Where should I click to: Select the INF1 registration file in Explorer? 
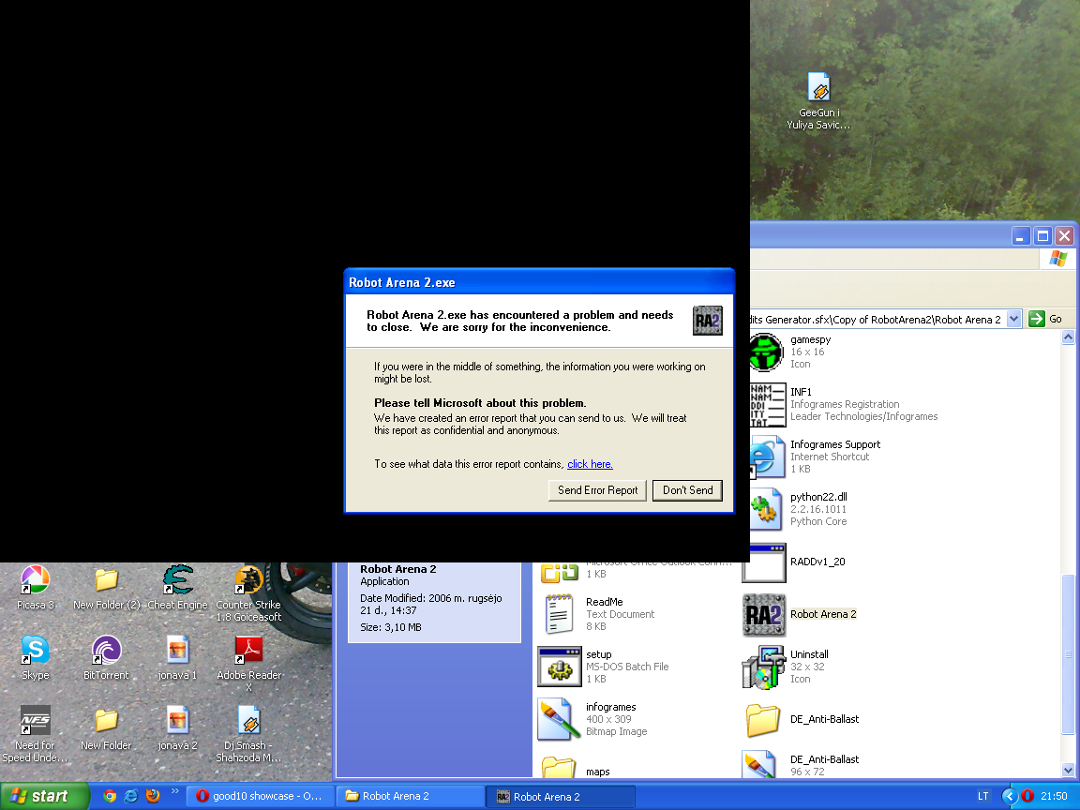(844, 404)
